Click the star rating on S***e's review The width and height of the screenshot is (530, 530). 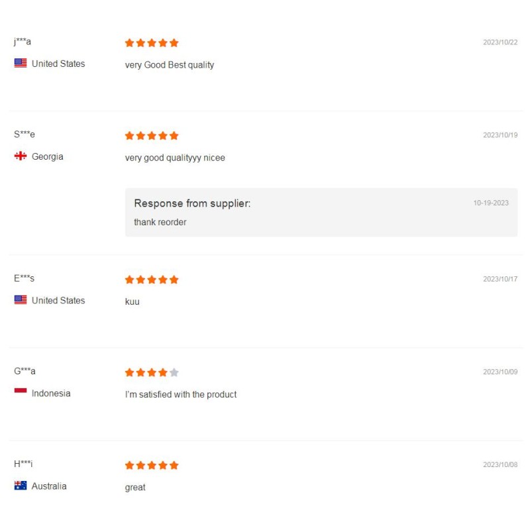point(152,136)
